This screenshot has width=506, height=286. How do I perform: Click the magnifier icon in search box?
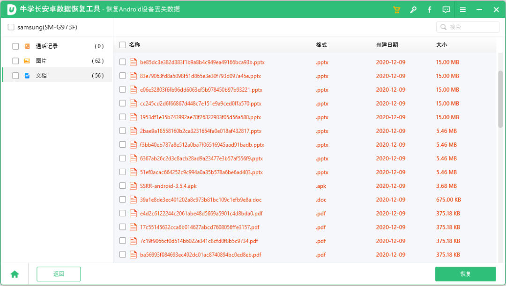443,27
